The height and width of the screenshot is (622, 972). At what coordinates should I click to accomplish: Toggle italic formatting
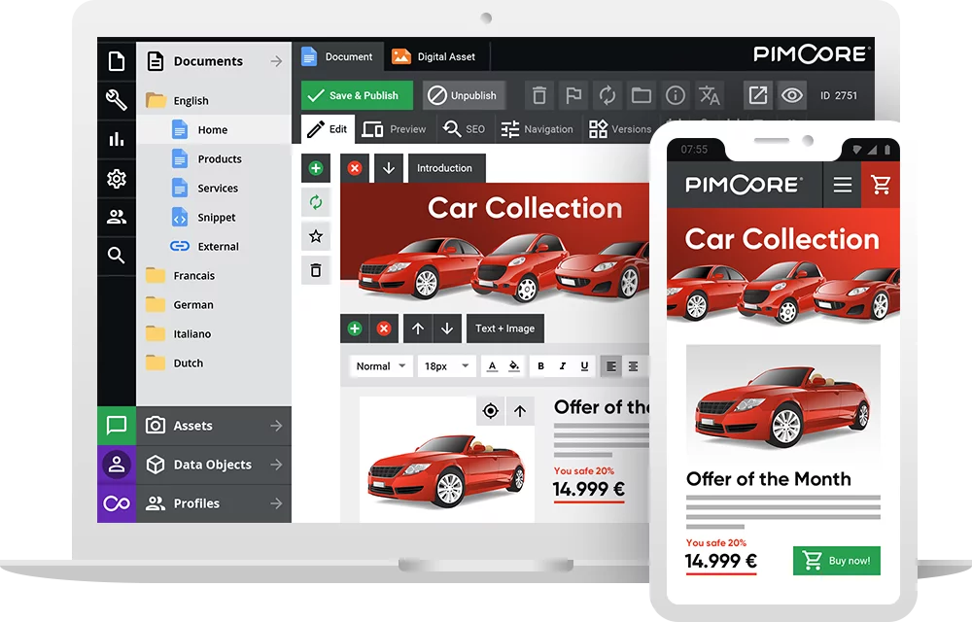pos(562,366)
